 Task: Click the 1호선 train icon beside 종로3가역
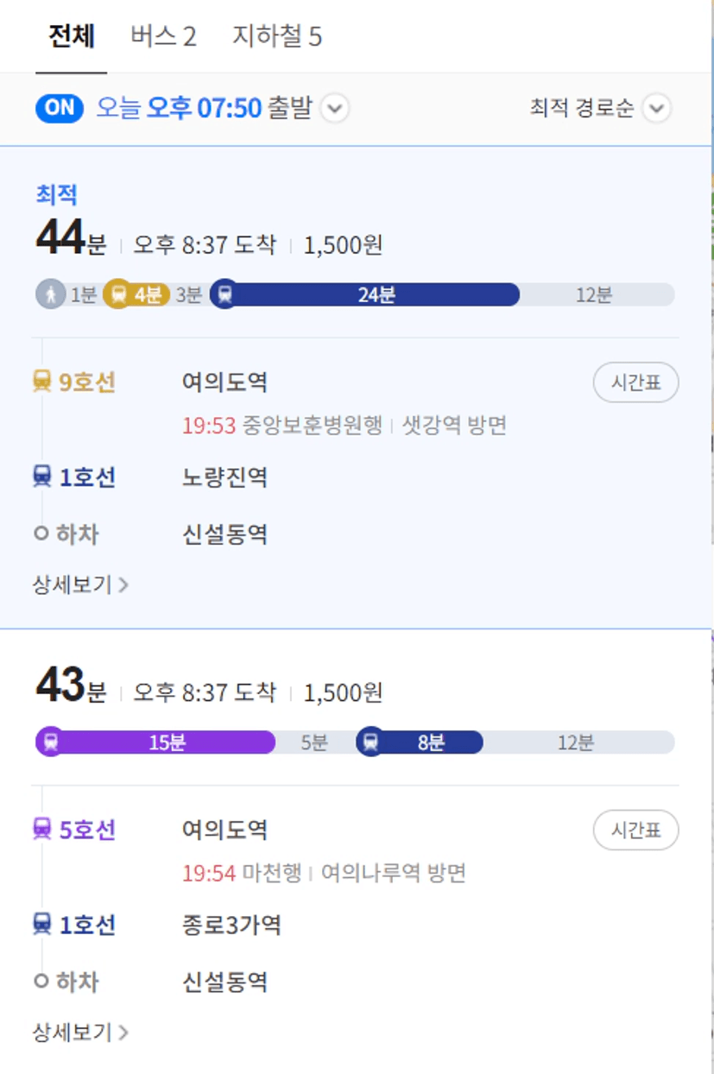pos(41,924)
